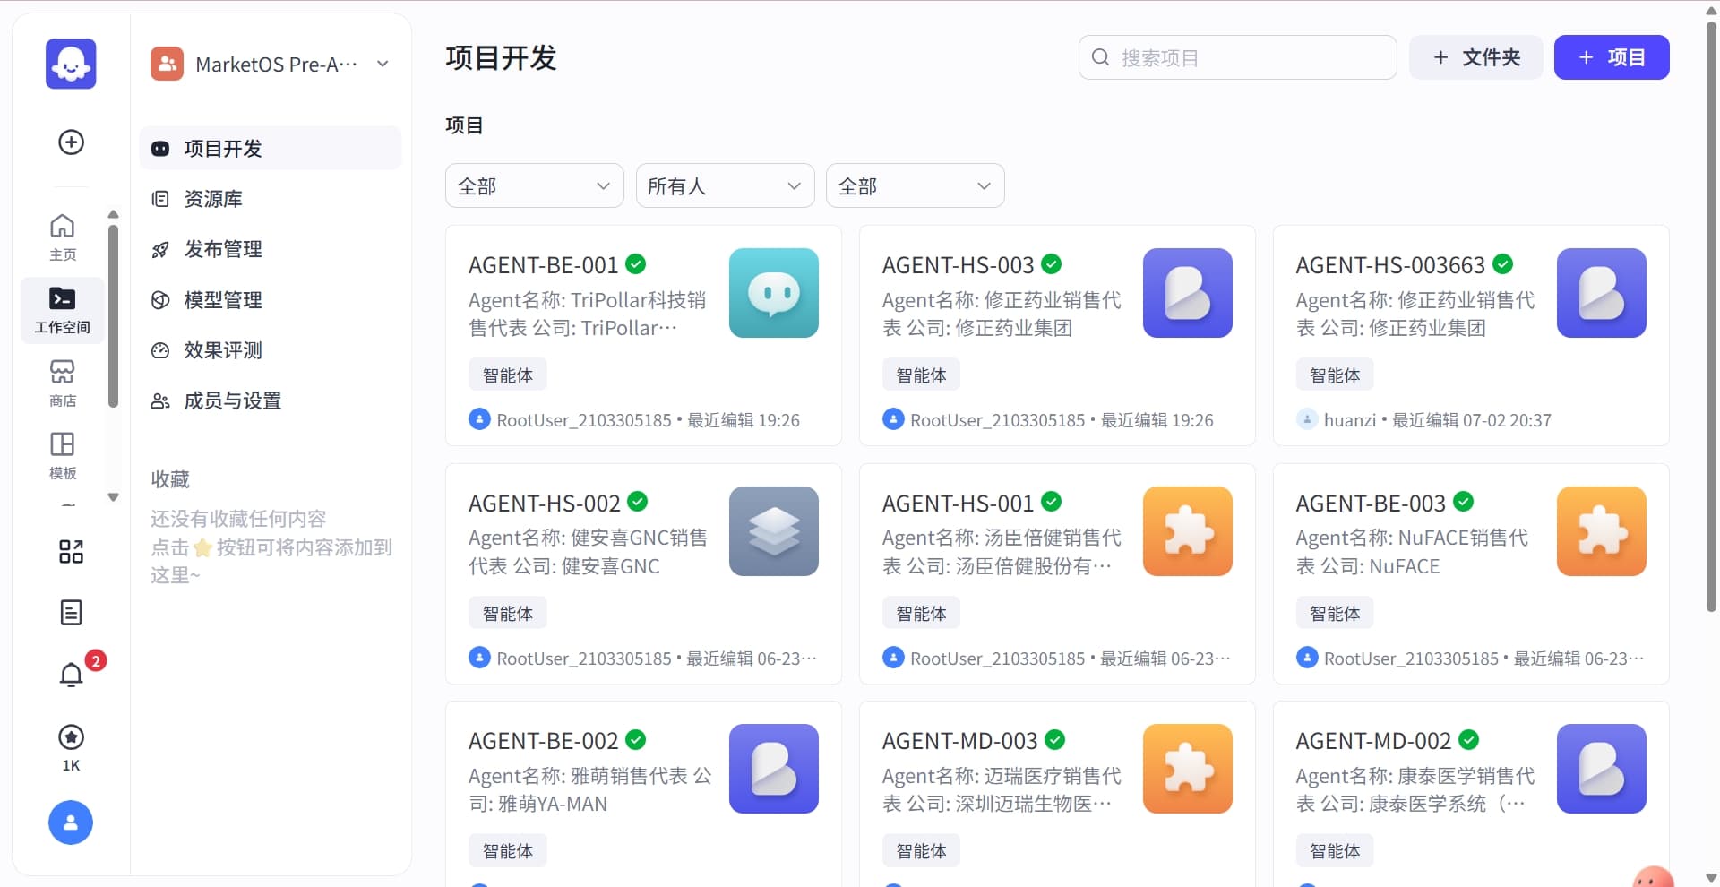
Task: Expand the 全部 type filter dropdown
Action: (534, 185)
